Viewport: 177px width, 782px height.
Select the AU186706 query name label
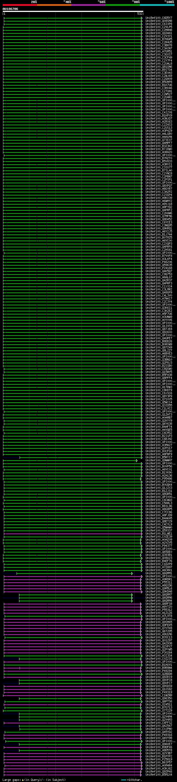point(10,9)
